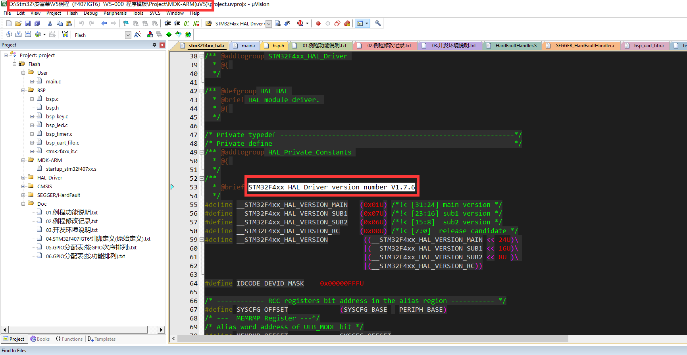Click the Paste icon
Image resolution: width=687 pixels, height=355 pixels.
pyautogui.click(x=69, y=23)
